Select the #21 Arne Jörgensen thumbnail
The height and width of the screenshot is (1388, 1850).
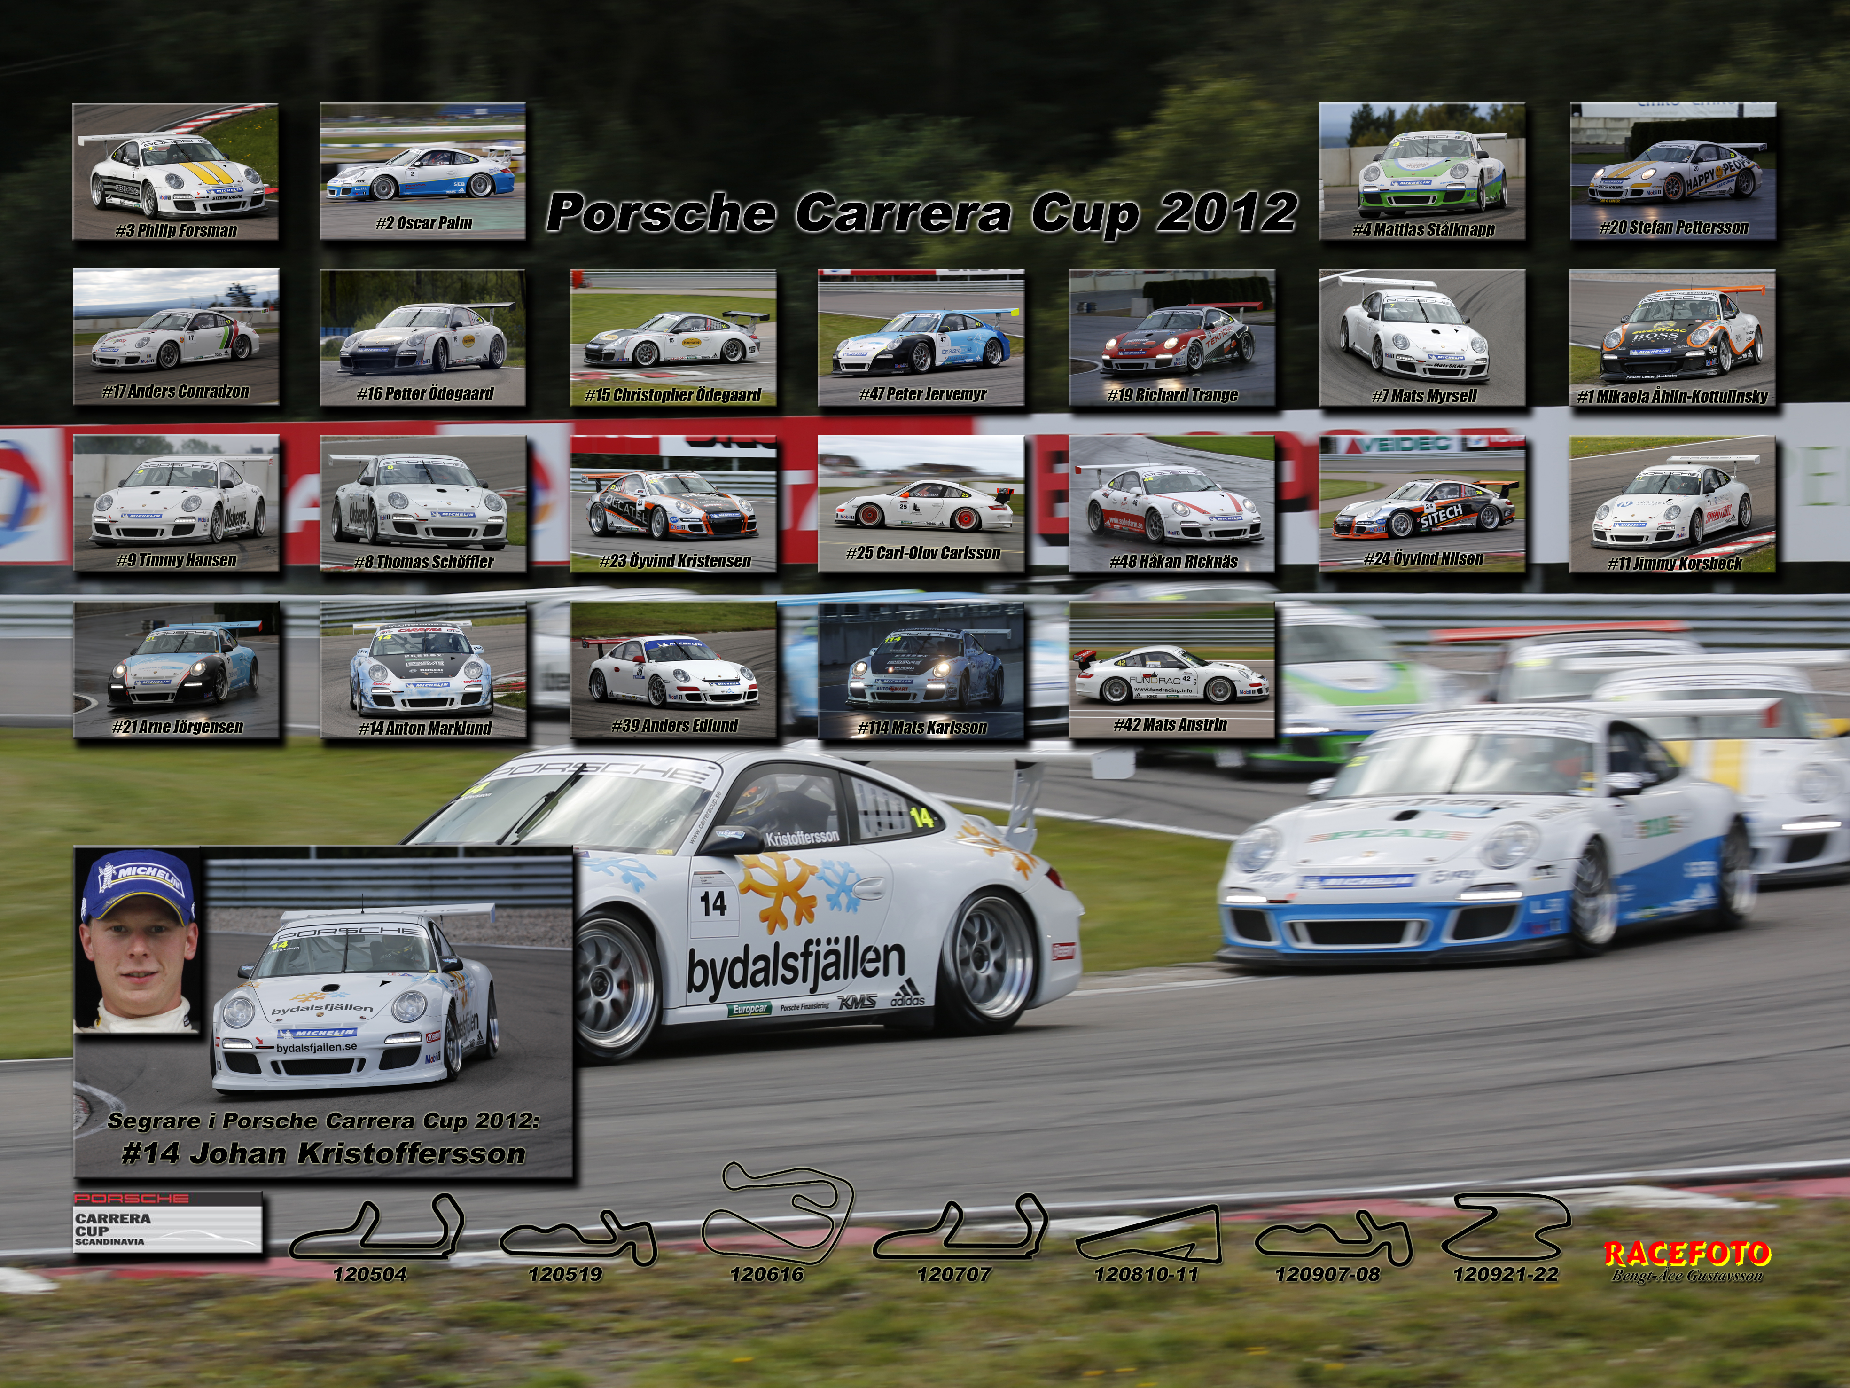176,670
